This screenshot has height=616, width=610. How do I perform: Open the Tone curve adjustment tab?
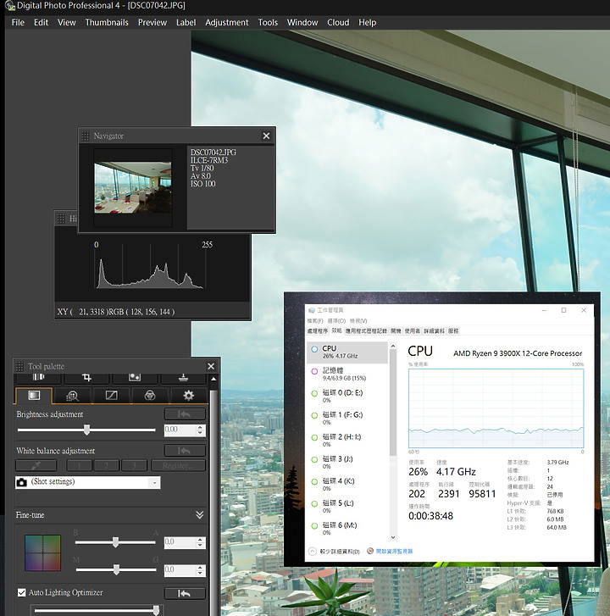(112, 396)
